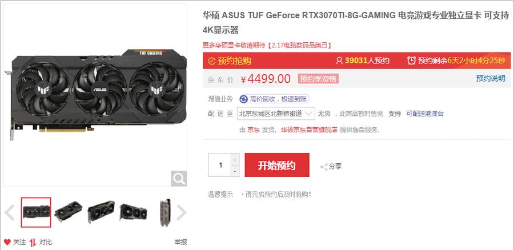Screen dimensions: 514x250
Task: Open the 预约说明 link
Action: coord(491,79)
